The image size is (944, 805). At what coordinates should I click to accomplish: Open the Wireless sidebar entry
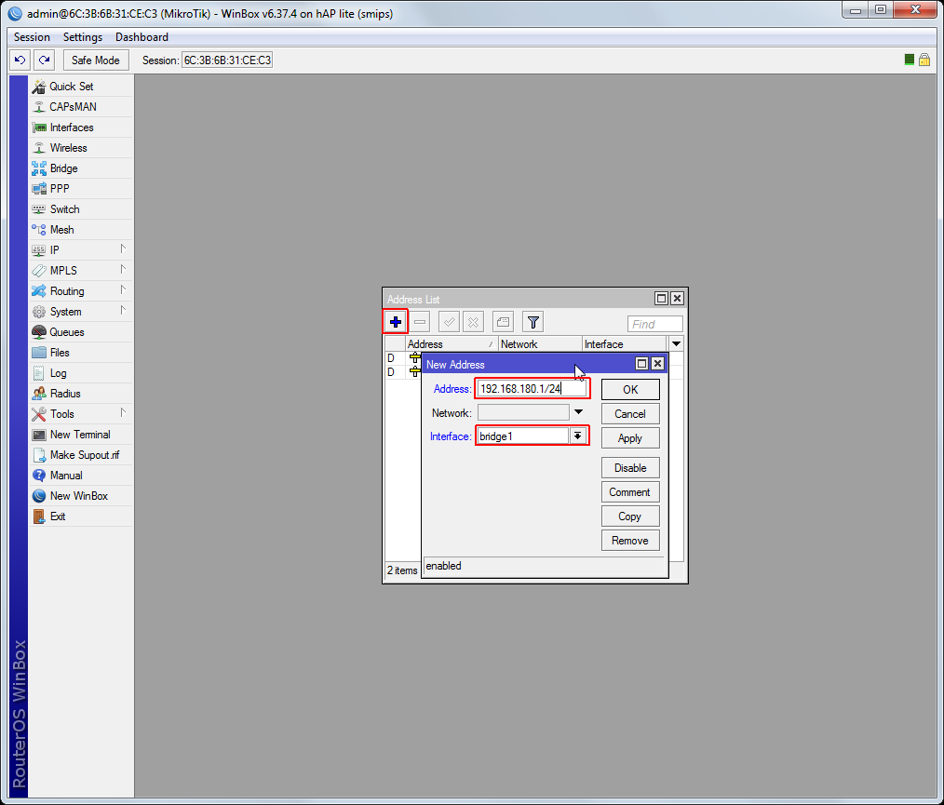(68, 148)
